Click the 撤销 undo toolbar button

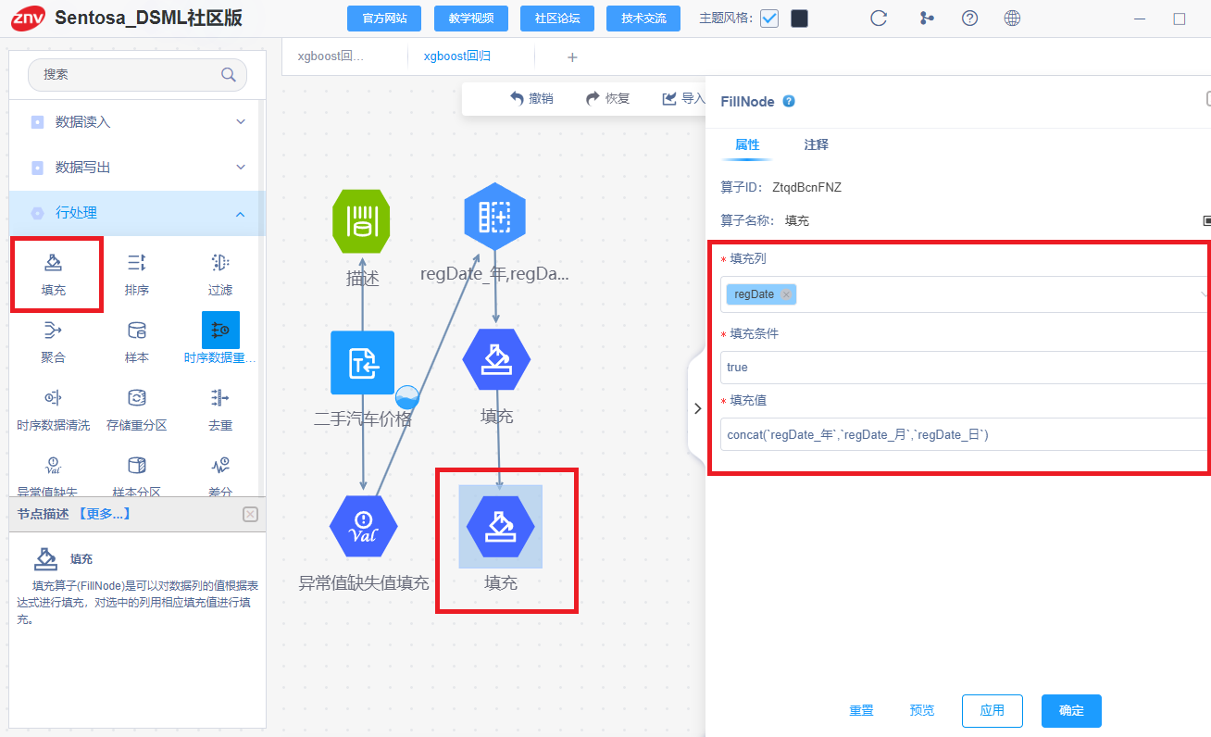click(531, 98)
